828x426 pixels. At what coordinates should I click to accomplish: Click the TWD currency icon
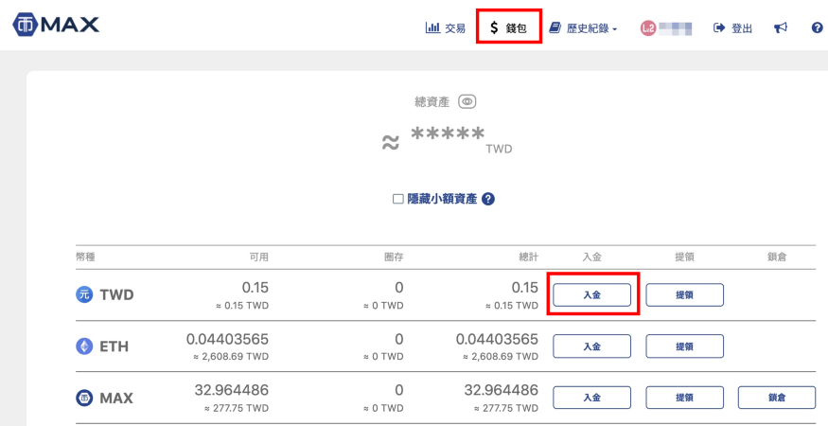coord(84,295)
